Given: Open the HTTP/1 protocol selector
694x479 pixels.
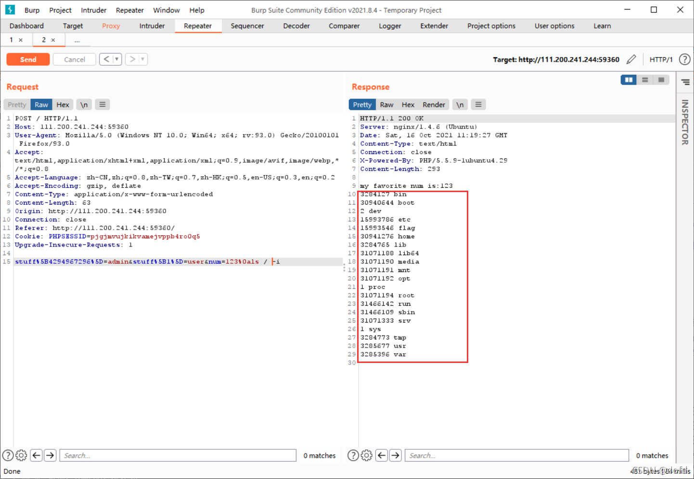Looking at the screenshot, I should click(661, 59).
